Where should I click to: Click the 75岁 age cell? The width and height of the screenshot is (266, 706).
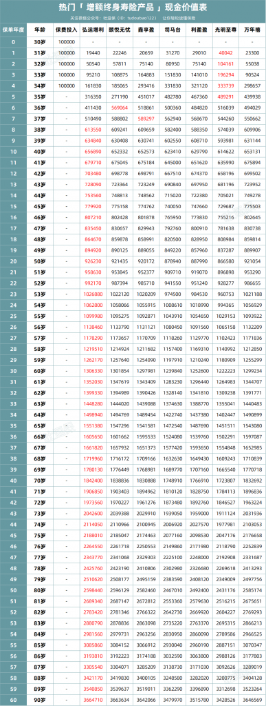(x=39, y=535)
